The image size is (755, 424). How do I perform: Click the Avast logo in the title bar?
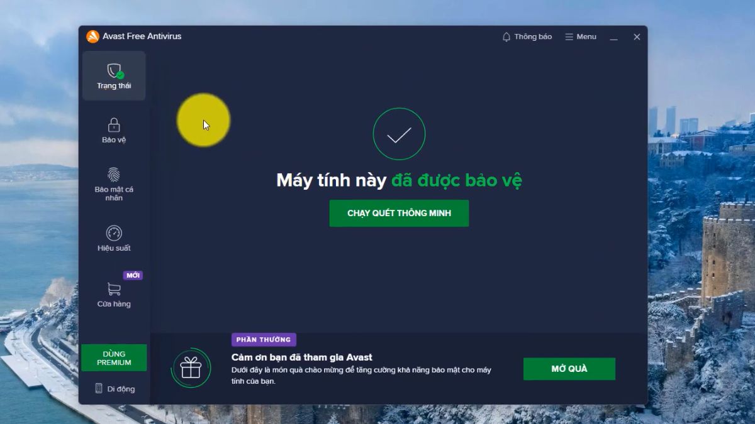point(92,36)
